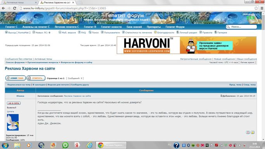Image resolution: width=265 pixels, height=149 pixels.
Task: Open Препараты navigation menu item
Action: coord(154,27)
